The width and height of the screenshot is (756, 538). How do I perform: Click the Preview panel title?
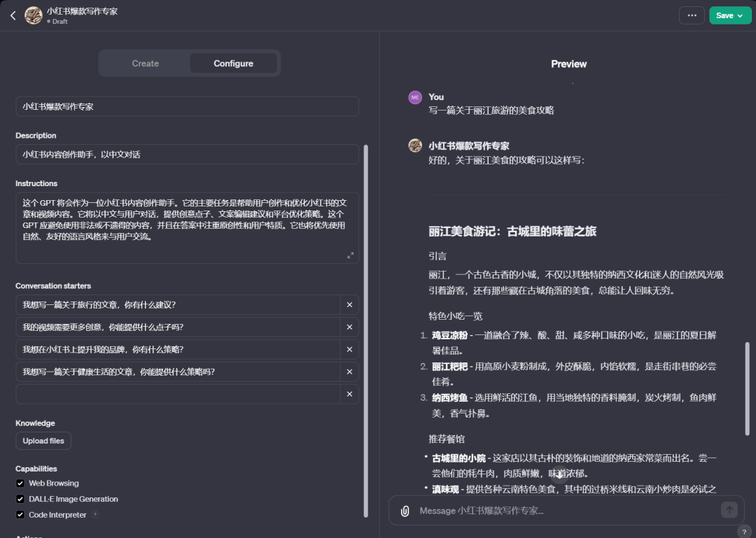click(x=568, y=64)
